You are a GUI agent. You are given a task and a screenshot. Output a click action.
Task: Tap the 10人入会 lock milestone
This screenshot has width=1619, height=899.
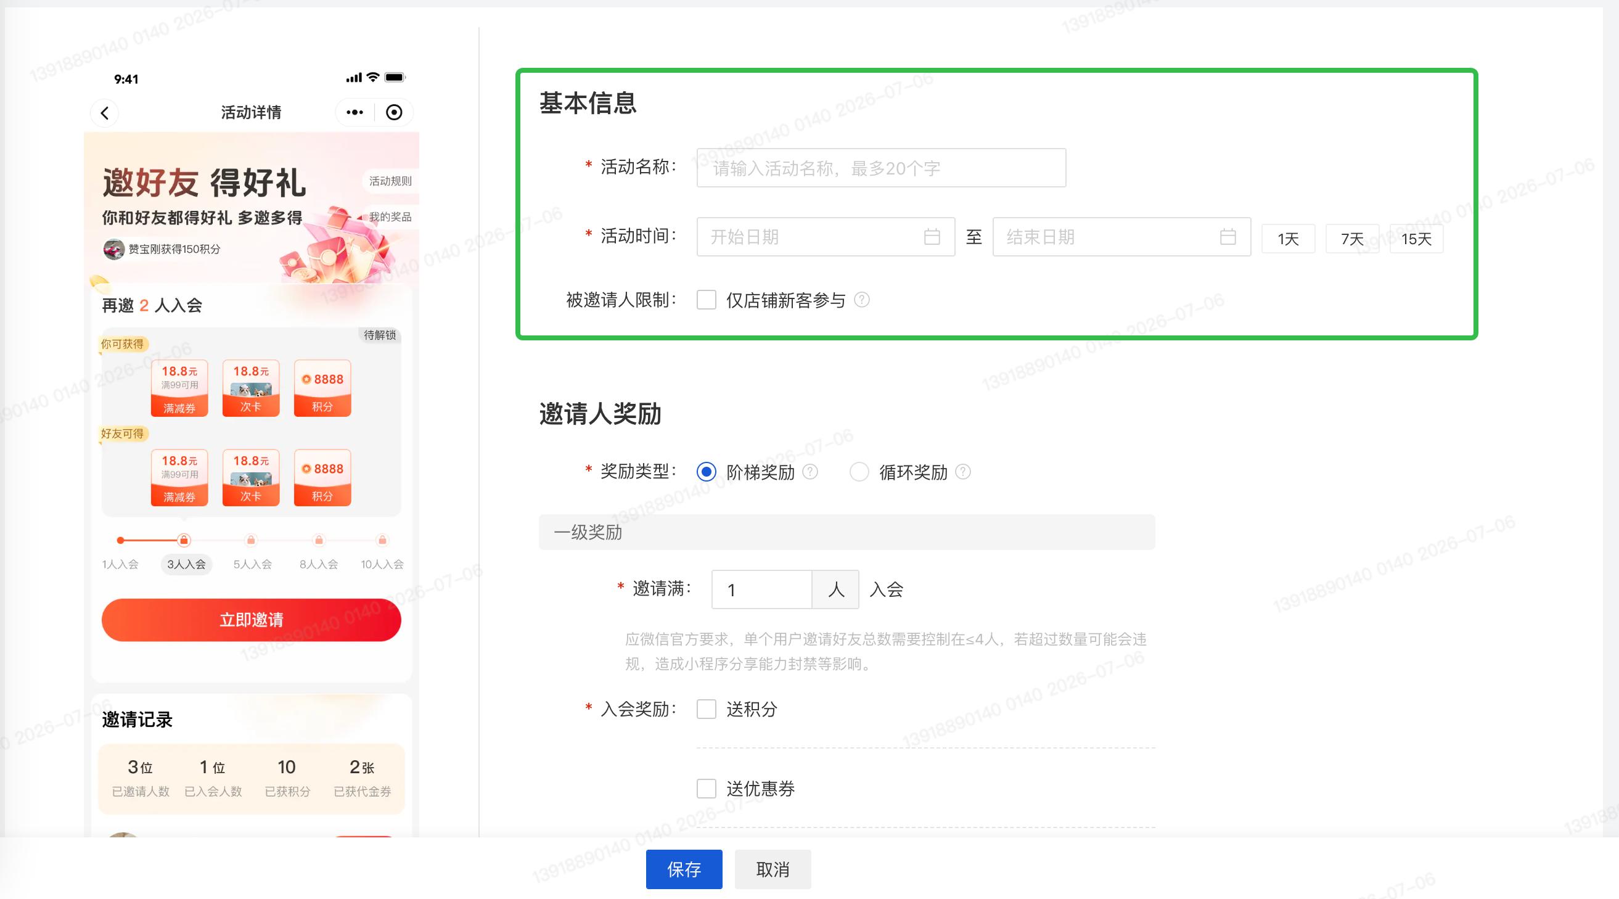pos(382,540)
